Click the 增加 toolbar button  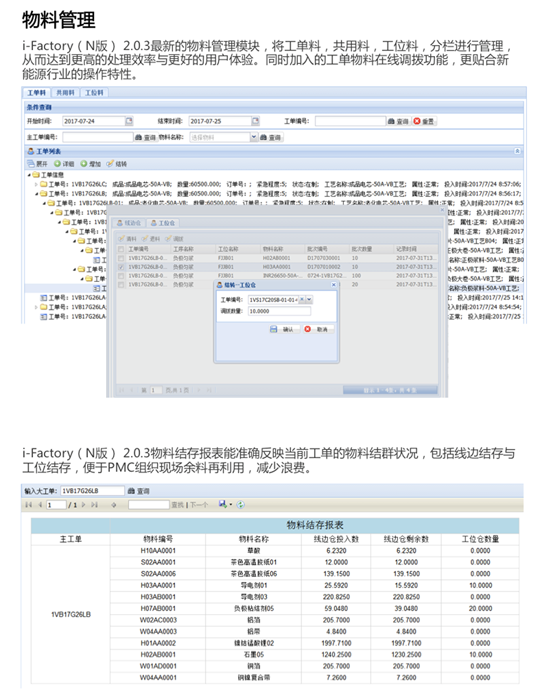click(x=91, y=164)
